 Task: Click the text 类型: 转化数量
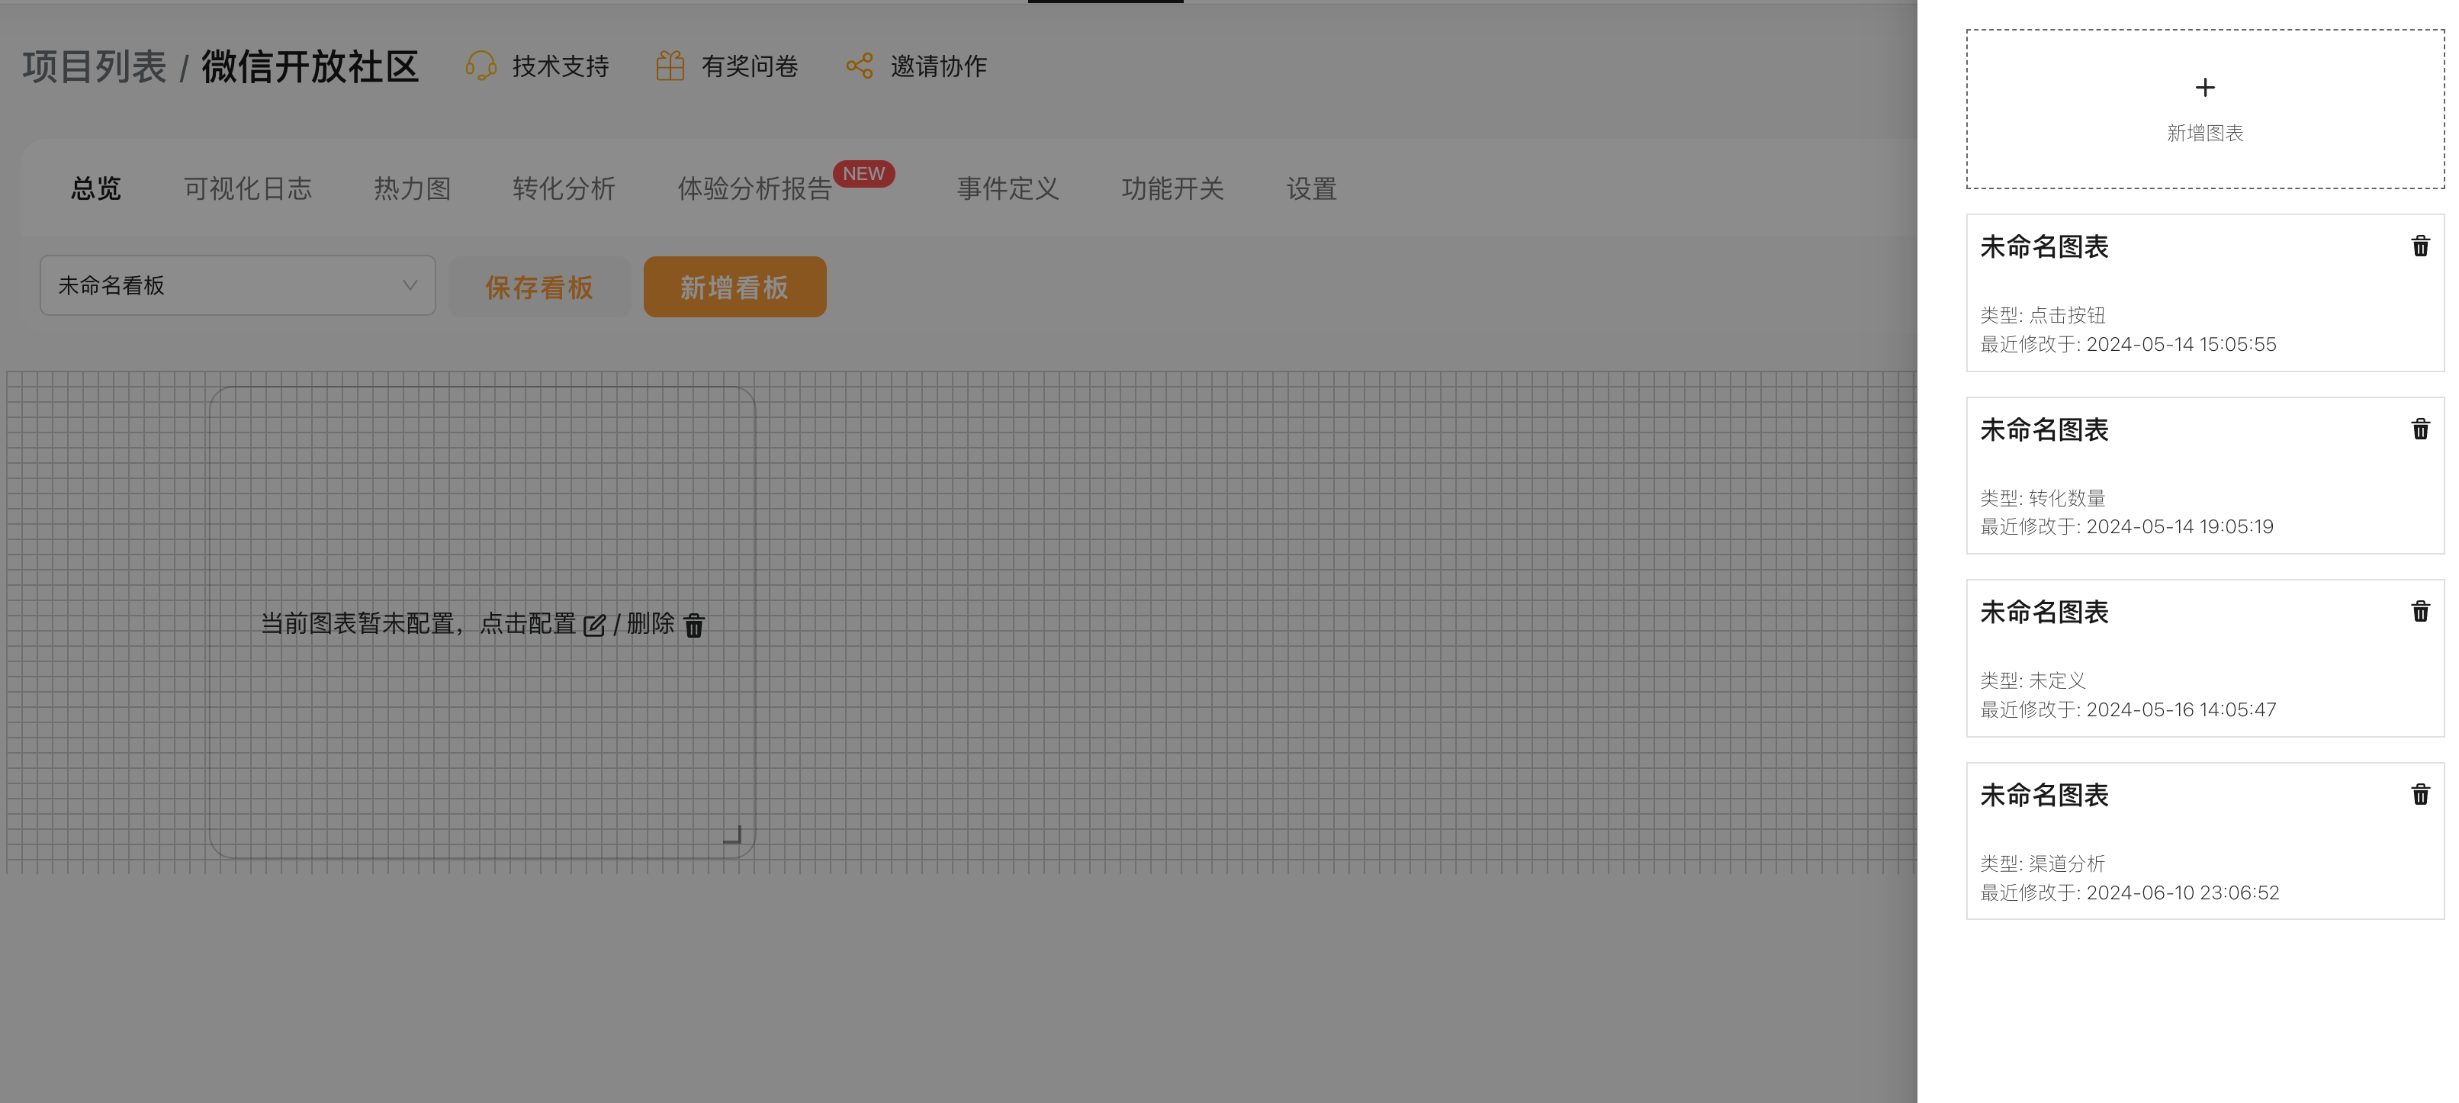2043,497
